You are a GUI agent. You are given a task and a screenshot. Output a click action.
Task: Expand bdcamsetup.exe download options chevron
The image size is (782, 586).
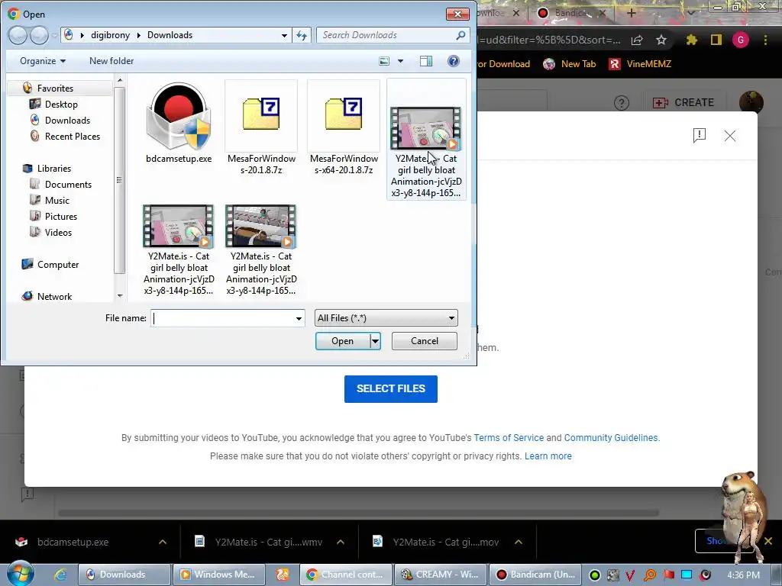(x=163, y=542)
